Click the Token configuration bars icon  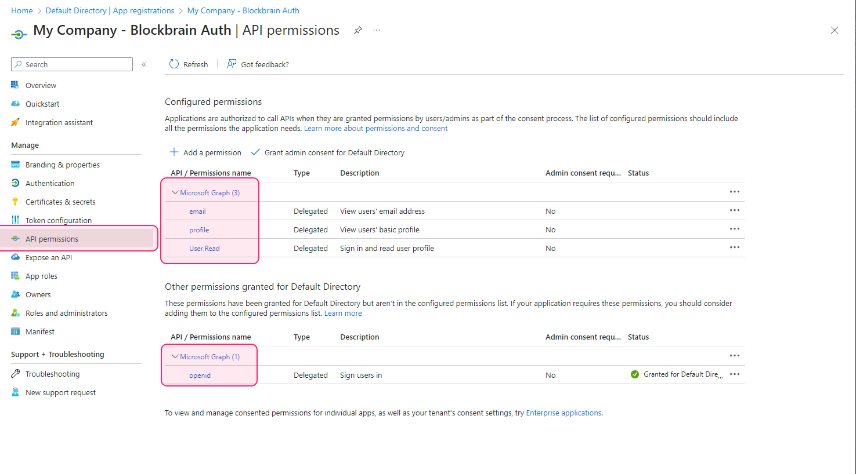tap(15, 220)
